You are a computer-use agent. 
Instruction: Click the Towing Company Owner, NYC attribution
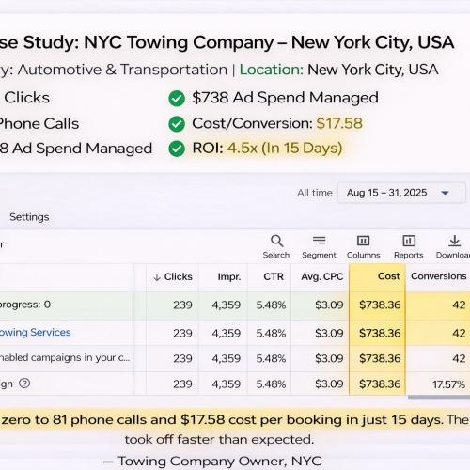pyautogui.click(x=212, y=462)
